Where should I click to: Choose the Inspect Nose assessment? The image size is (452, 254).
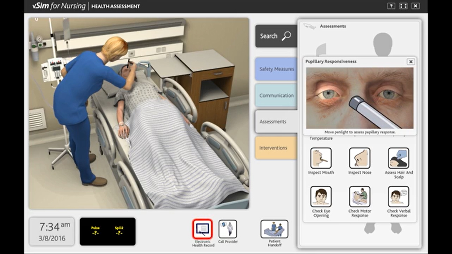[360, 158]
